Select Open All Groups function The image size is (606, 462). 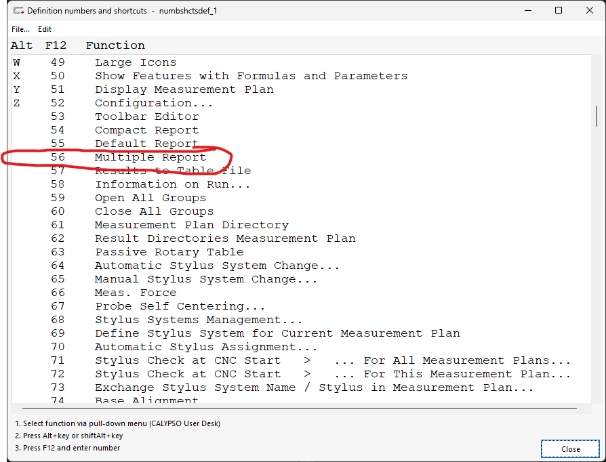pos(150,198)
